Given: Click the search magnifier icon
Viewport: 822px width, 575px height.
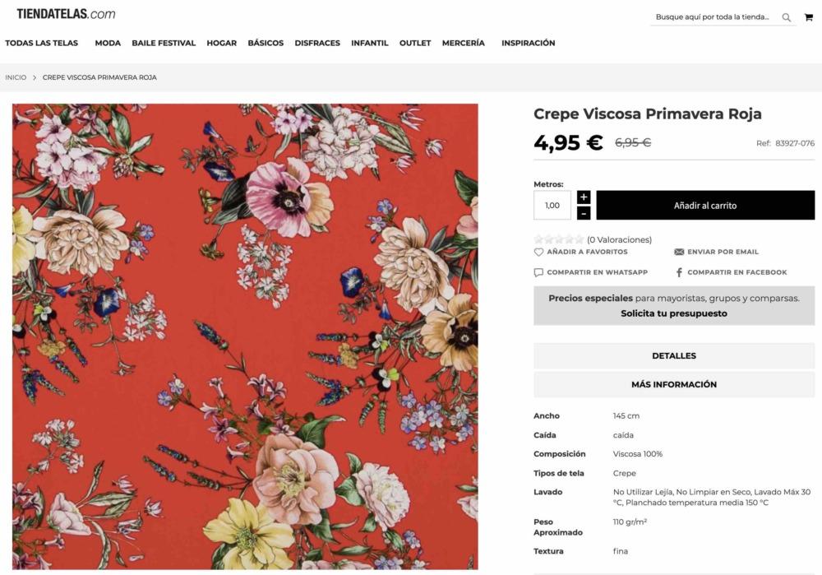Looking at the screenshot, I should [x=787, y=17].
